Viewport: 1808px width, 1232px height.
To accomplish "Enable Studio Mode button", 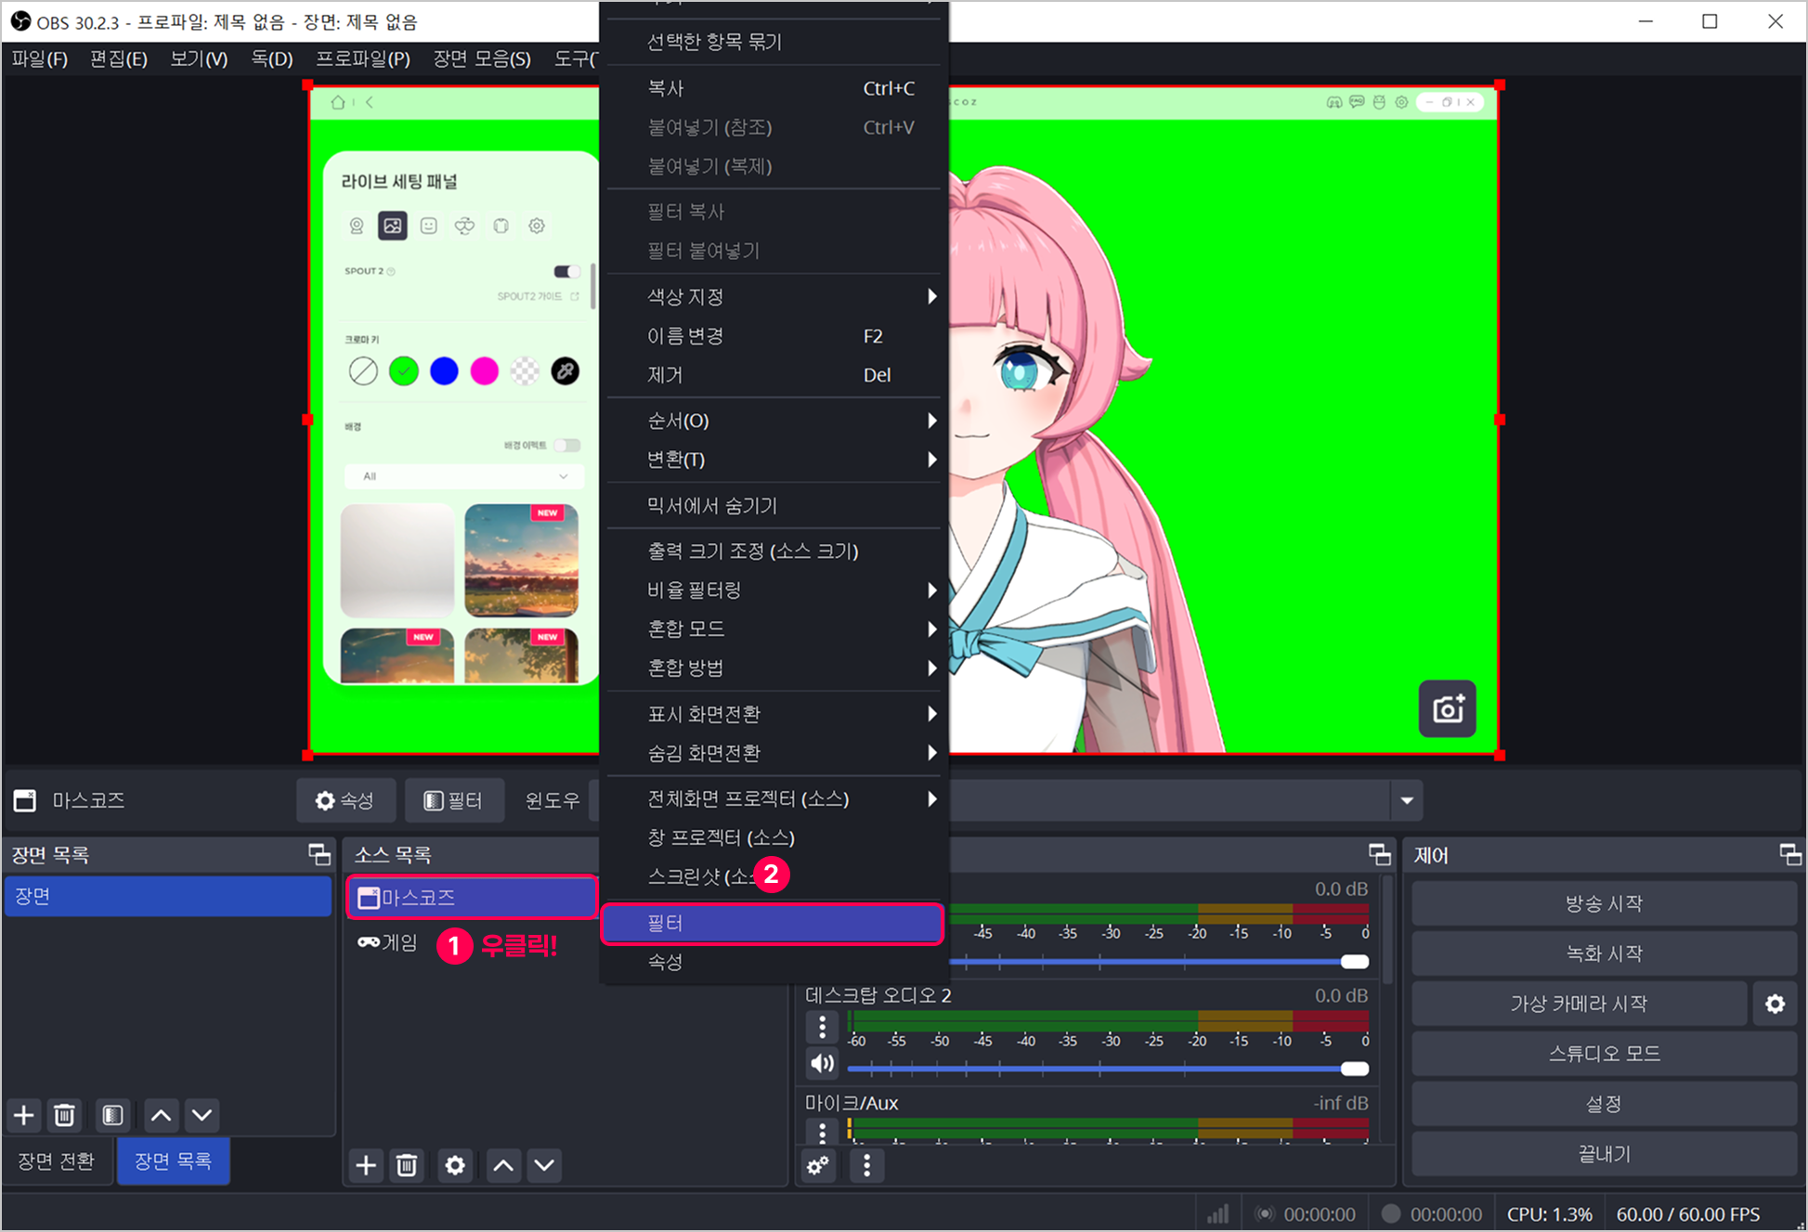I will coord(1604,1054).
